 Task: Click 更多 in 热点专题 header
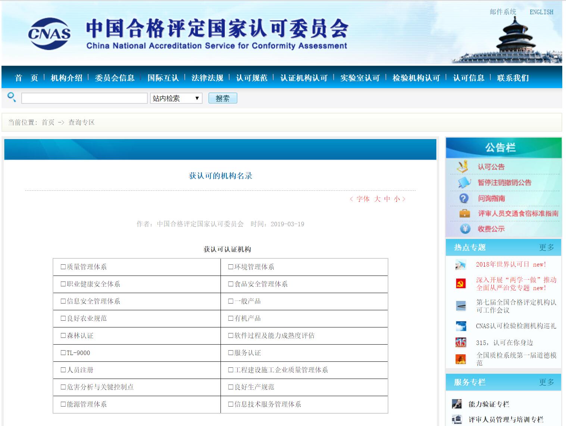click(547, 247)
